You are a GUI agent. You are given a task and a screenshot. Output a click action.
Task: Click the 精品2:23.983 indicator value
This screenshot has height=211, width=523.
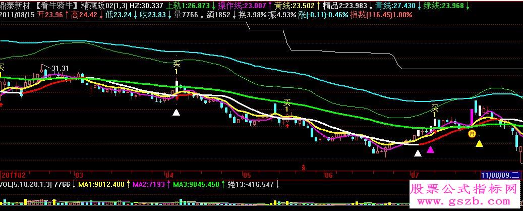[344, 6]
